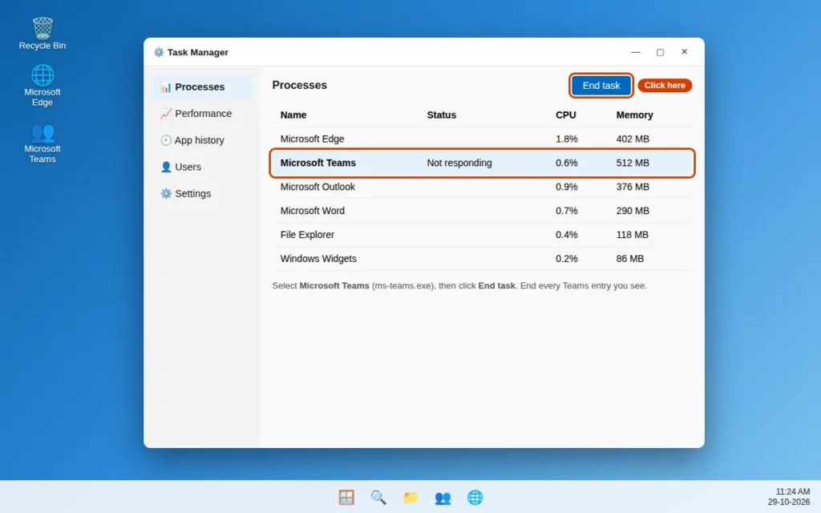
Task: Switch to the Processes tab
Action: point(201,87)
